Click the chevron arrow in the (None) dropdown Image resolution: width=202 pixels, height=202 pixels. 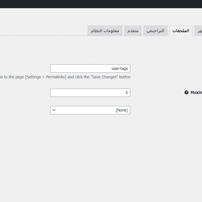55,110
